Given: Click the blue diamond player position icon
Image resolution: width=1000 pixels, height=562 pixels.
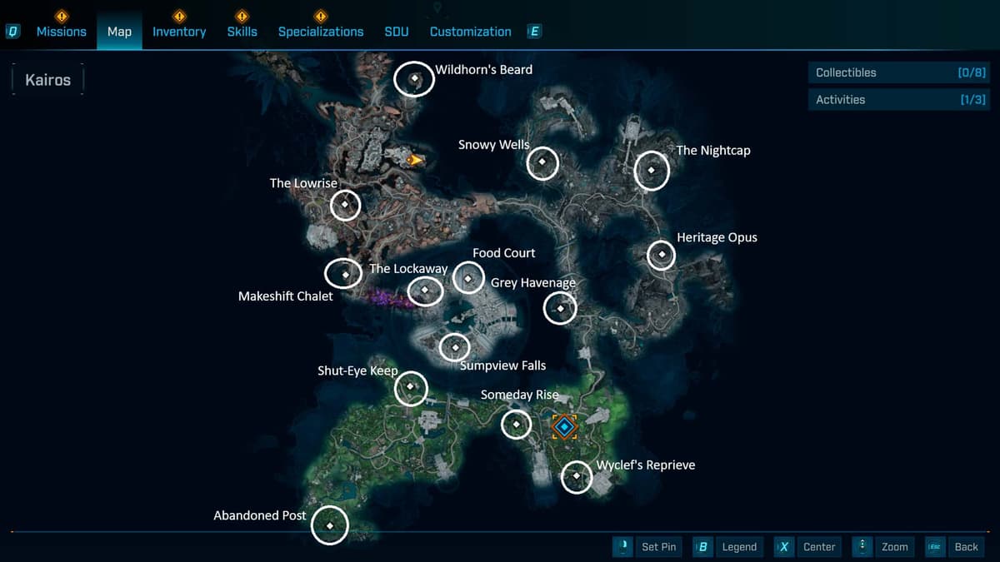Looking at the screenshot, I should click(x=564, y=427).
